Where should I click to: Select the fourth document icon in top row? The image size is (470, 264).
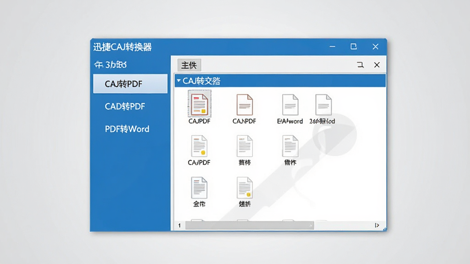click(323, 105)
